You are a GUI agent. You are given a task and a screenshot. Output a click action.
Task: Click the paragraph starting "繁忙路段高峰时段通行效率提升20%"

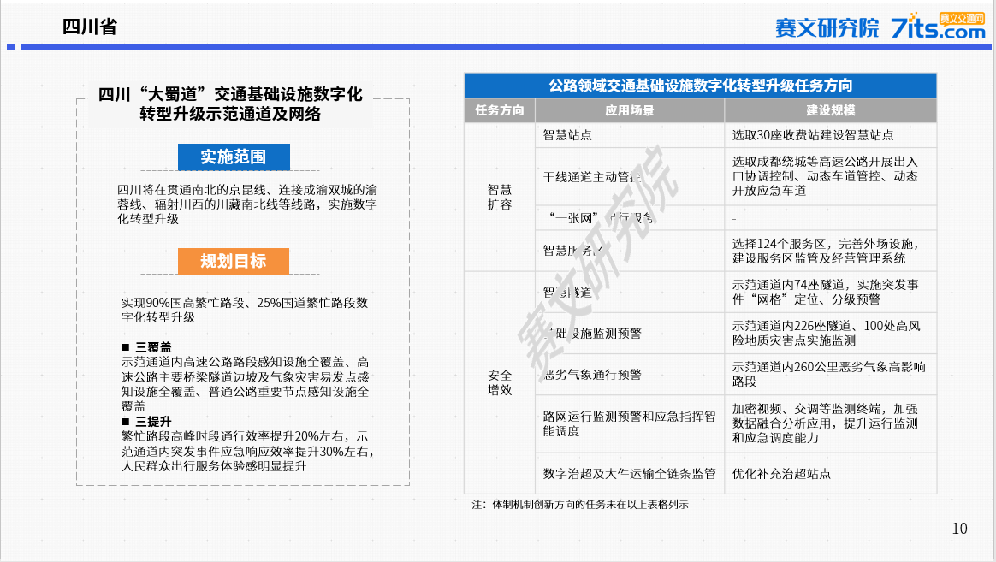(248, 452)
